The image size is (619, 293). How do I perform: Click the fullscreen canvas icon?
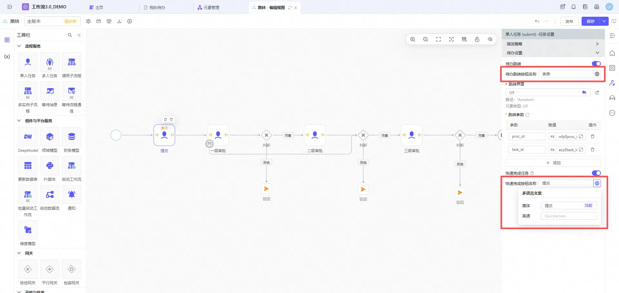tap(438, 39)
